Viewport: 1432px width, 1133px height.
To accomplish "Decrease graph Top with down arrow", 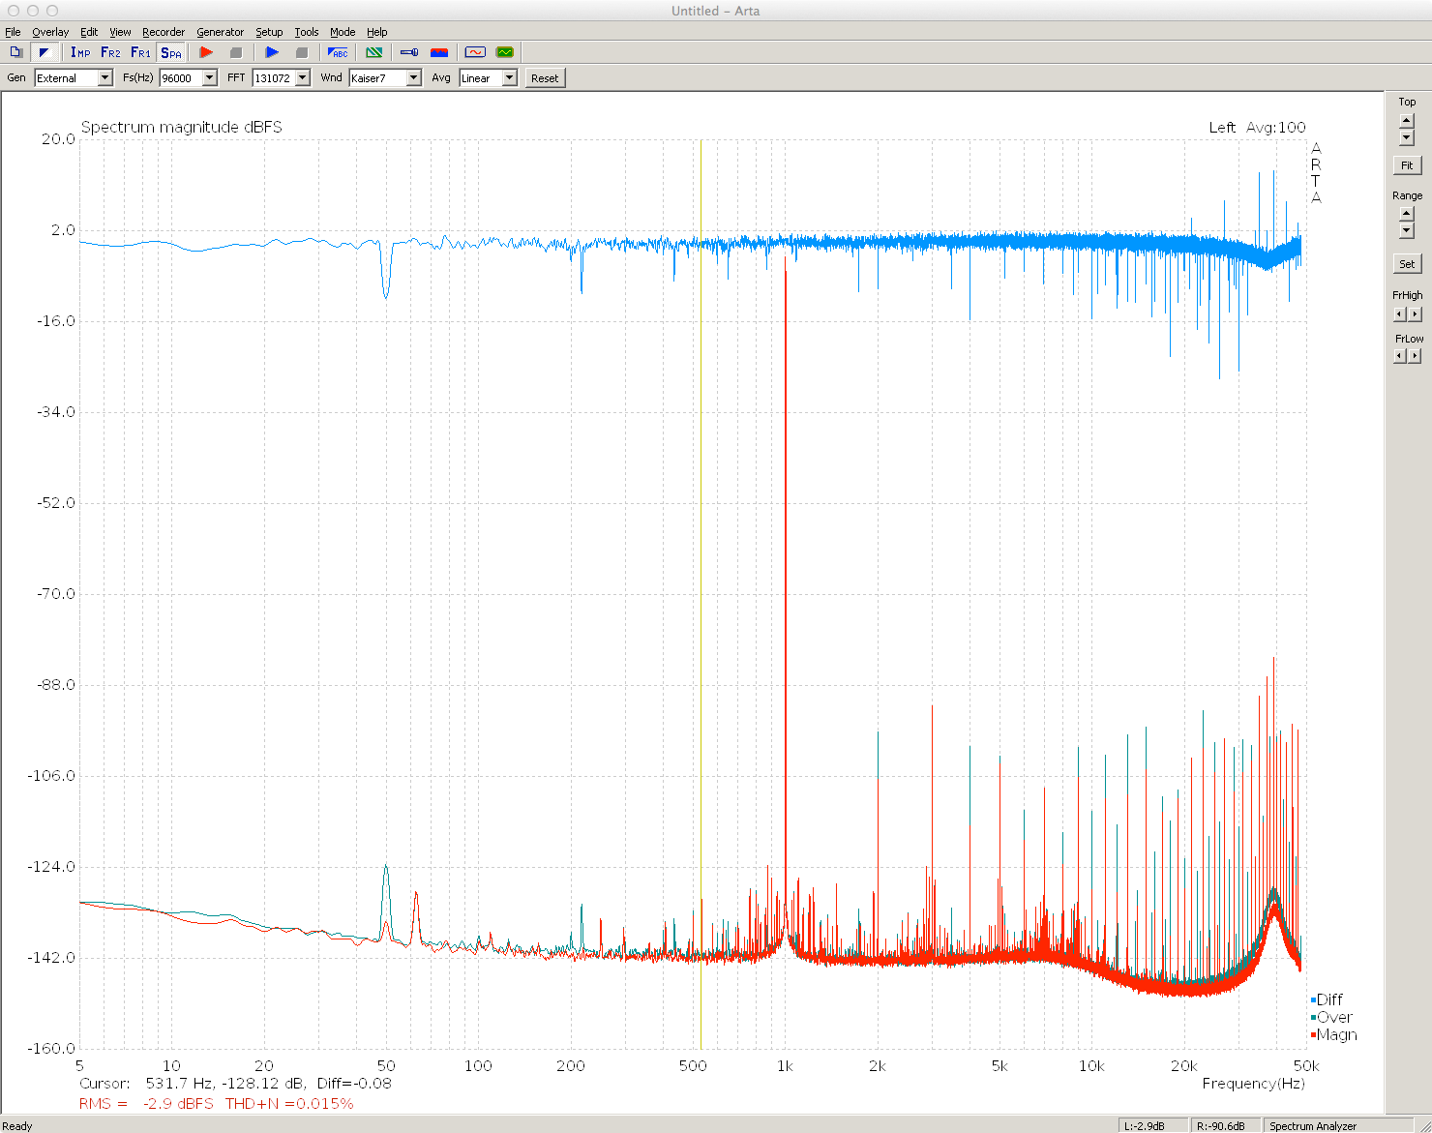I will click(x=1407, y=137).
